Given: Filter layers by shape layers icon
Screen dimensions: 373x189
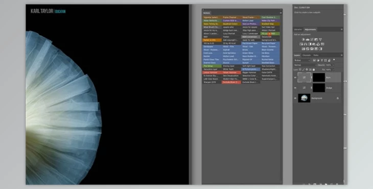Looking at the screenshot, I should point(325,60).
